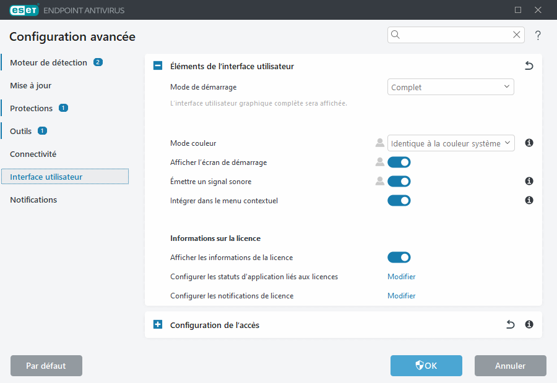Toggle Intégrer dans le menu contextuel
This screenshot has height=383, width=557.
click(x=399, y=201)
